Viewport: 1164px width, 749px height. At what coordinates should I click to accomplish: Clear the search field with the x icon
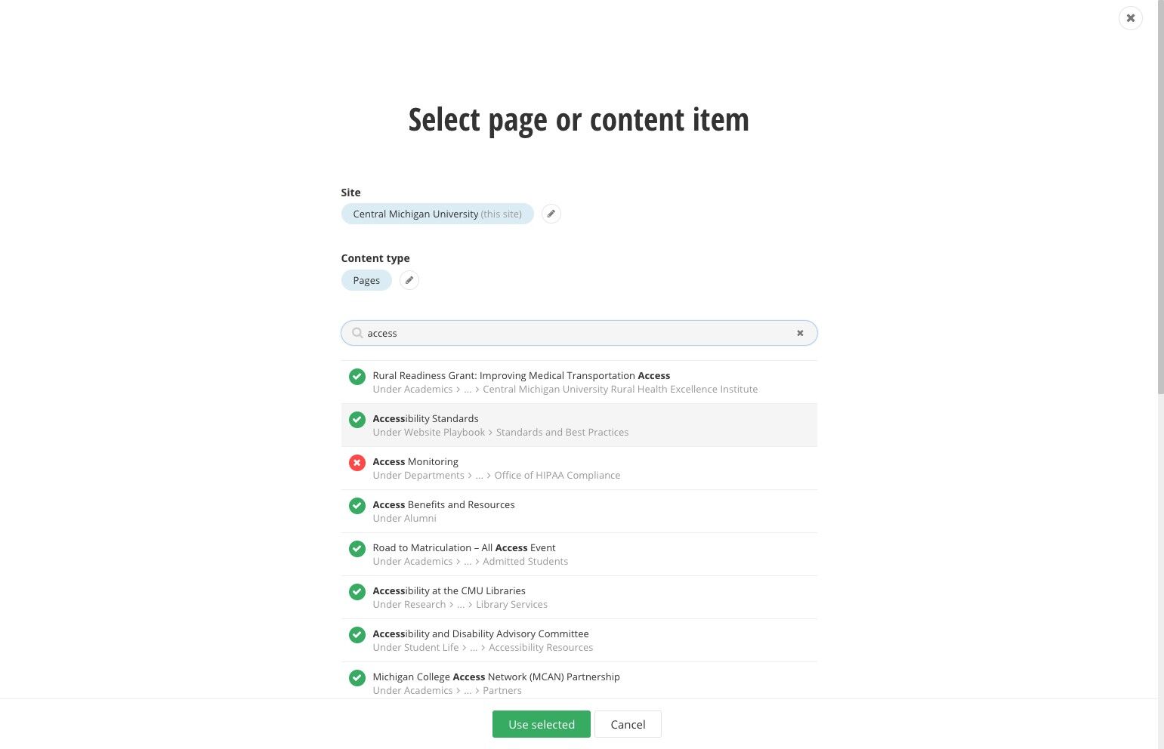click(x=800, y=333)
